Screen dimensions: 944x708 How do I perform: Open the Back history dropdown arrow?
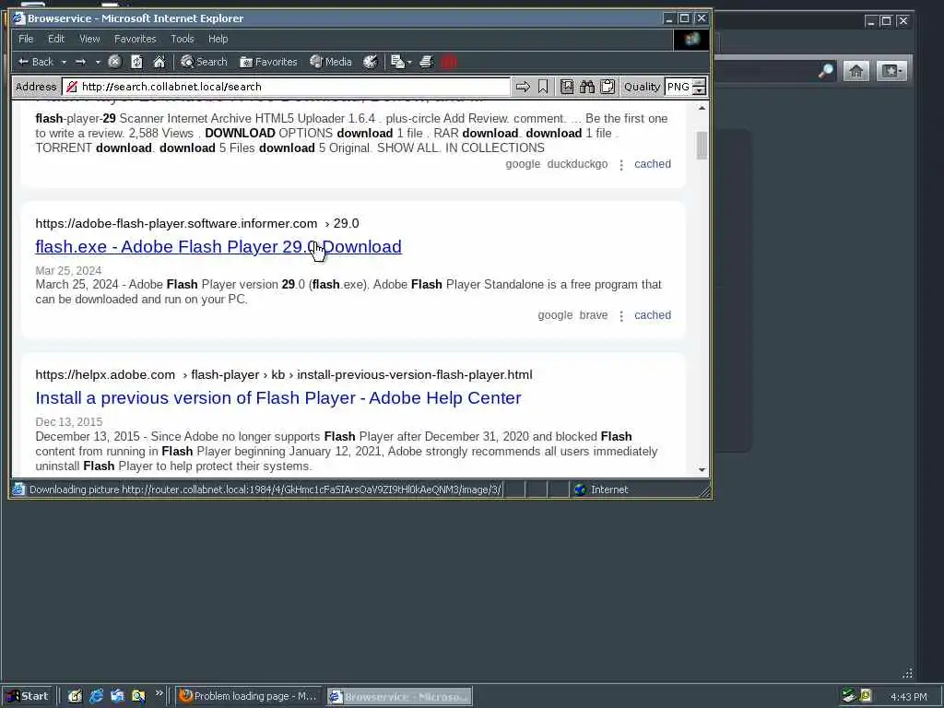(64, 62)
